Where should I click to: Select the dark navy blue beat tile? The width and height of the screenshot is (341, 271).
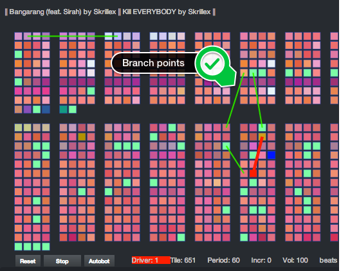(46, 109)
